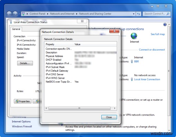Open the Internet Options link
Image resolution: width=176 pixels, height=137 pixels.
tap(21, 121)
